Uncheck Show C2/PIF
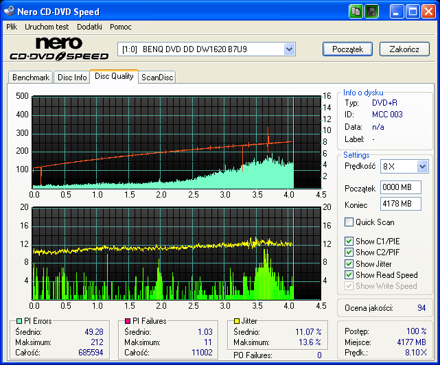440x365 pixels. point(349,252)
